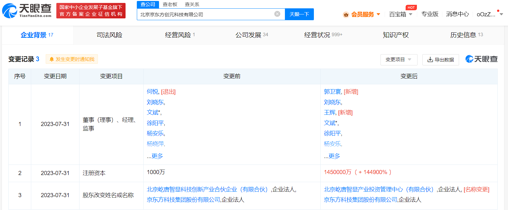This screenshot has height=210, width=508.
Task: Open the 消息中心 link
Action: 457,14
